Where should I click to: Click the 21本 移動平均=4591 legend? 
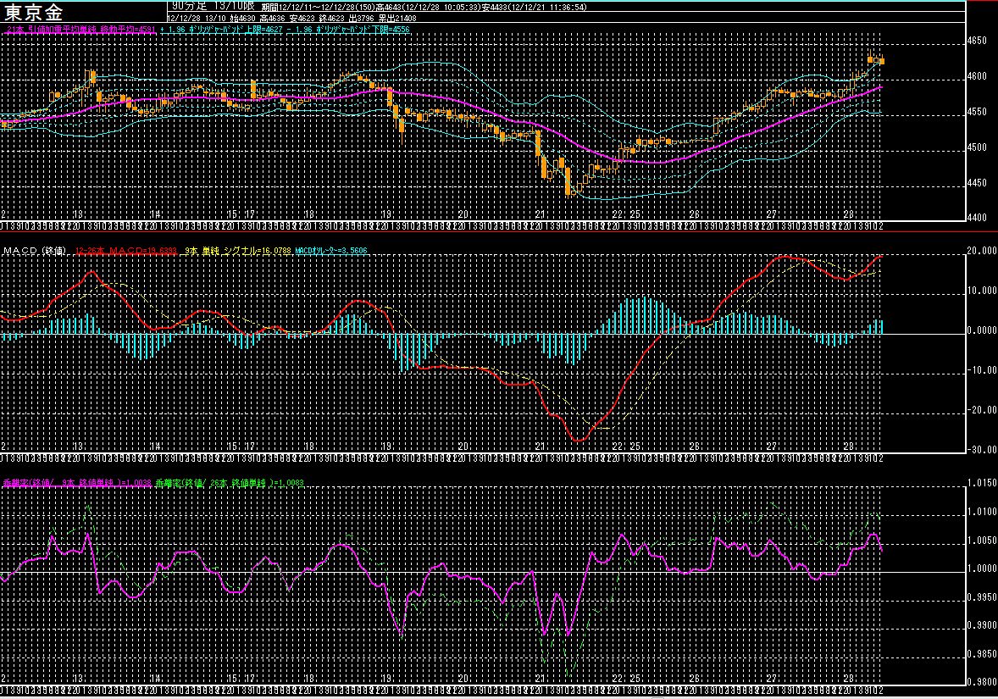click(80, 30)
